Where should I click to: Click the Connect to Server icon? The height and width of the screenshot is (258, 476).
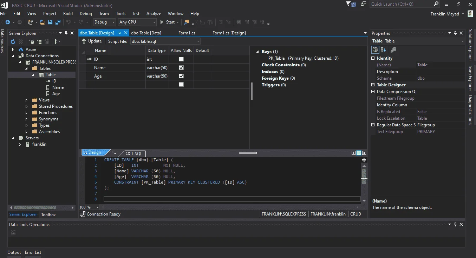39,41
